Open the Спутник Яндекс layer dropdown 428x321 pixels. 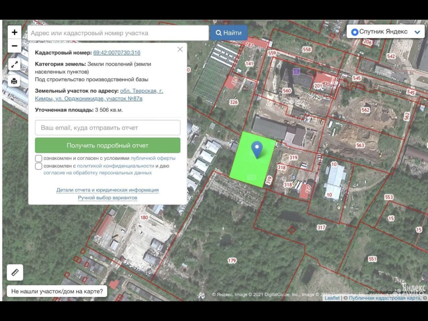[385, 32]
